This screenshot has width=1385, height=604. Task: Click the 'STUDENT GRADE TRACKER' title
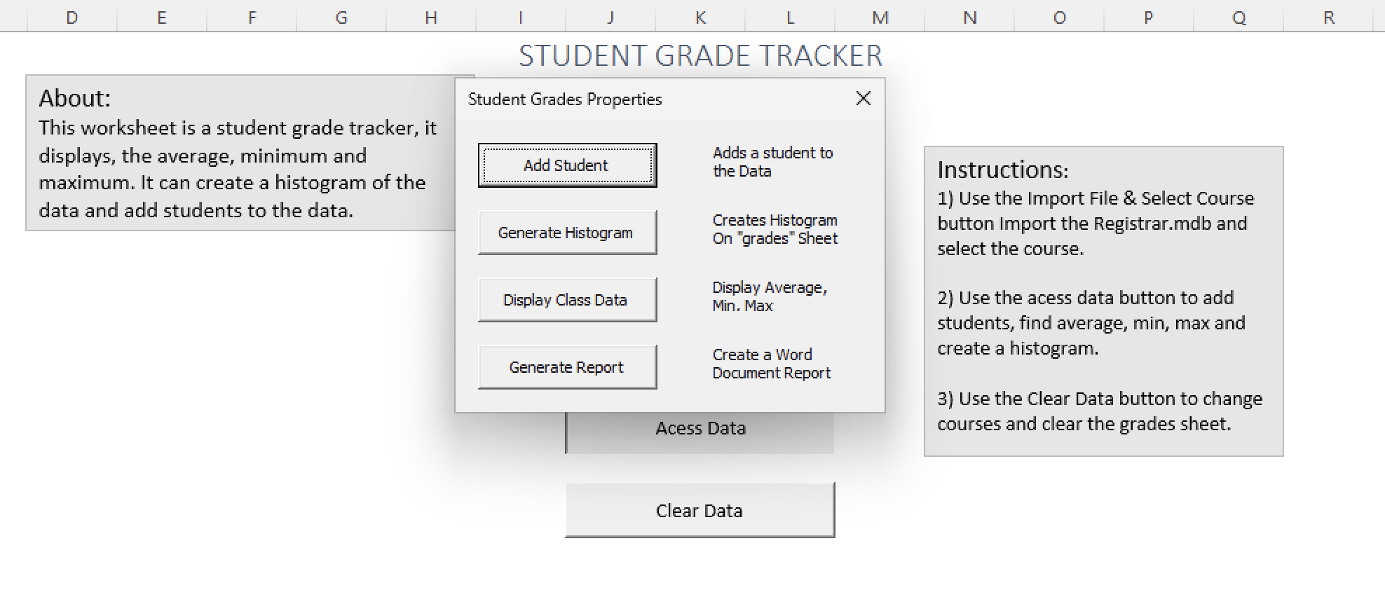[700, 55]
